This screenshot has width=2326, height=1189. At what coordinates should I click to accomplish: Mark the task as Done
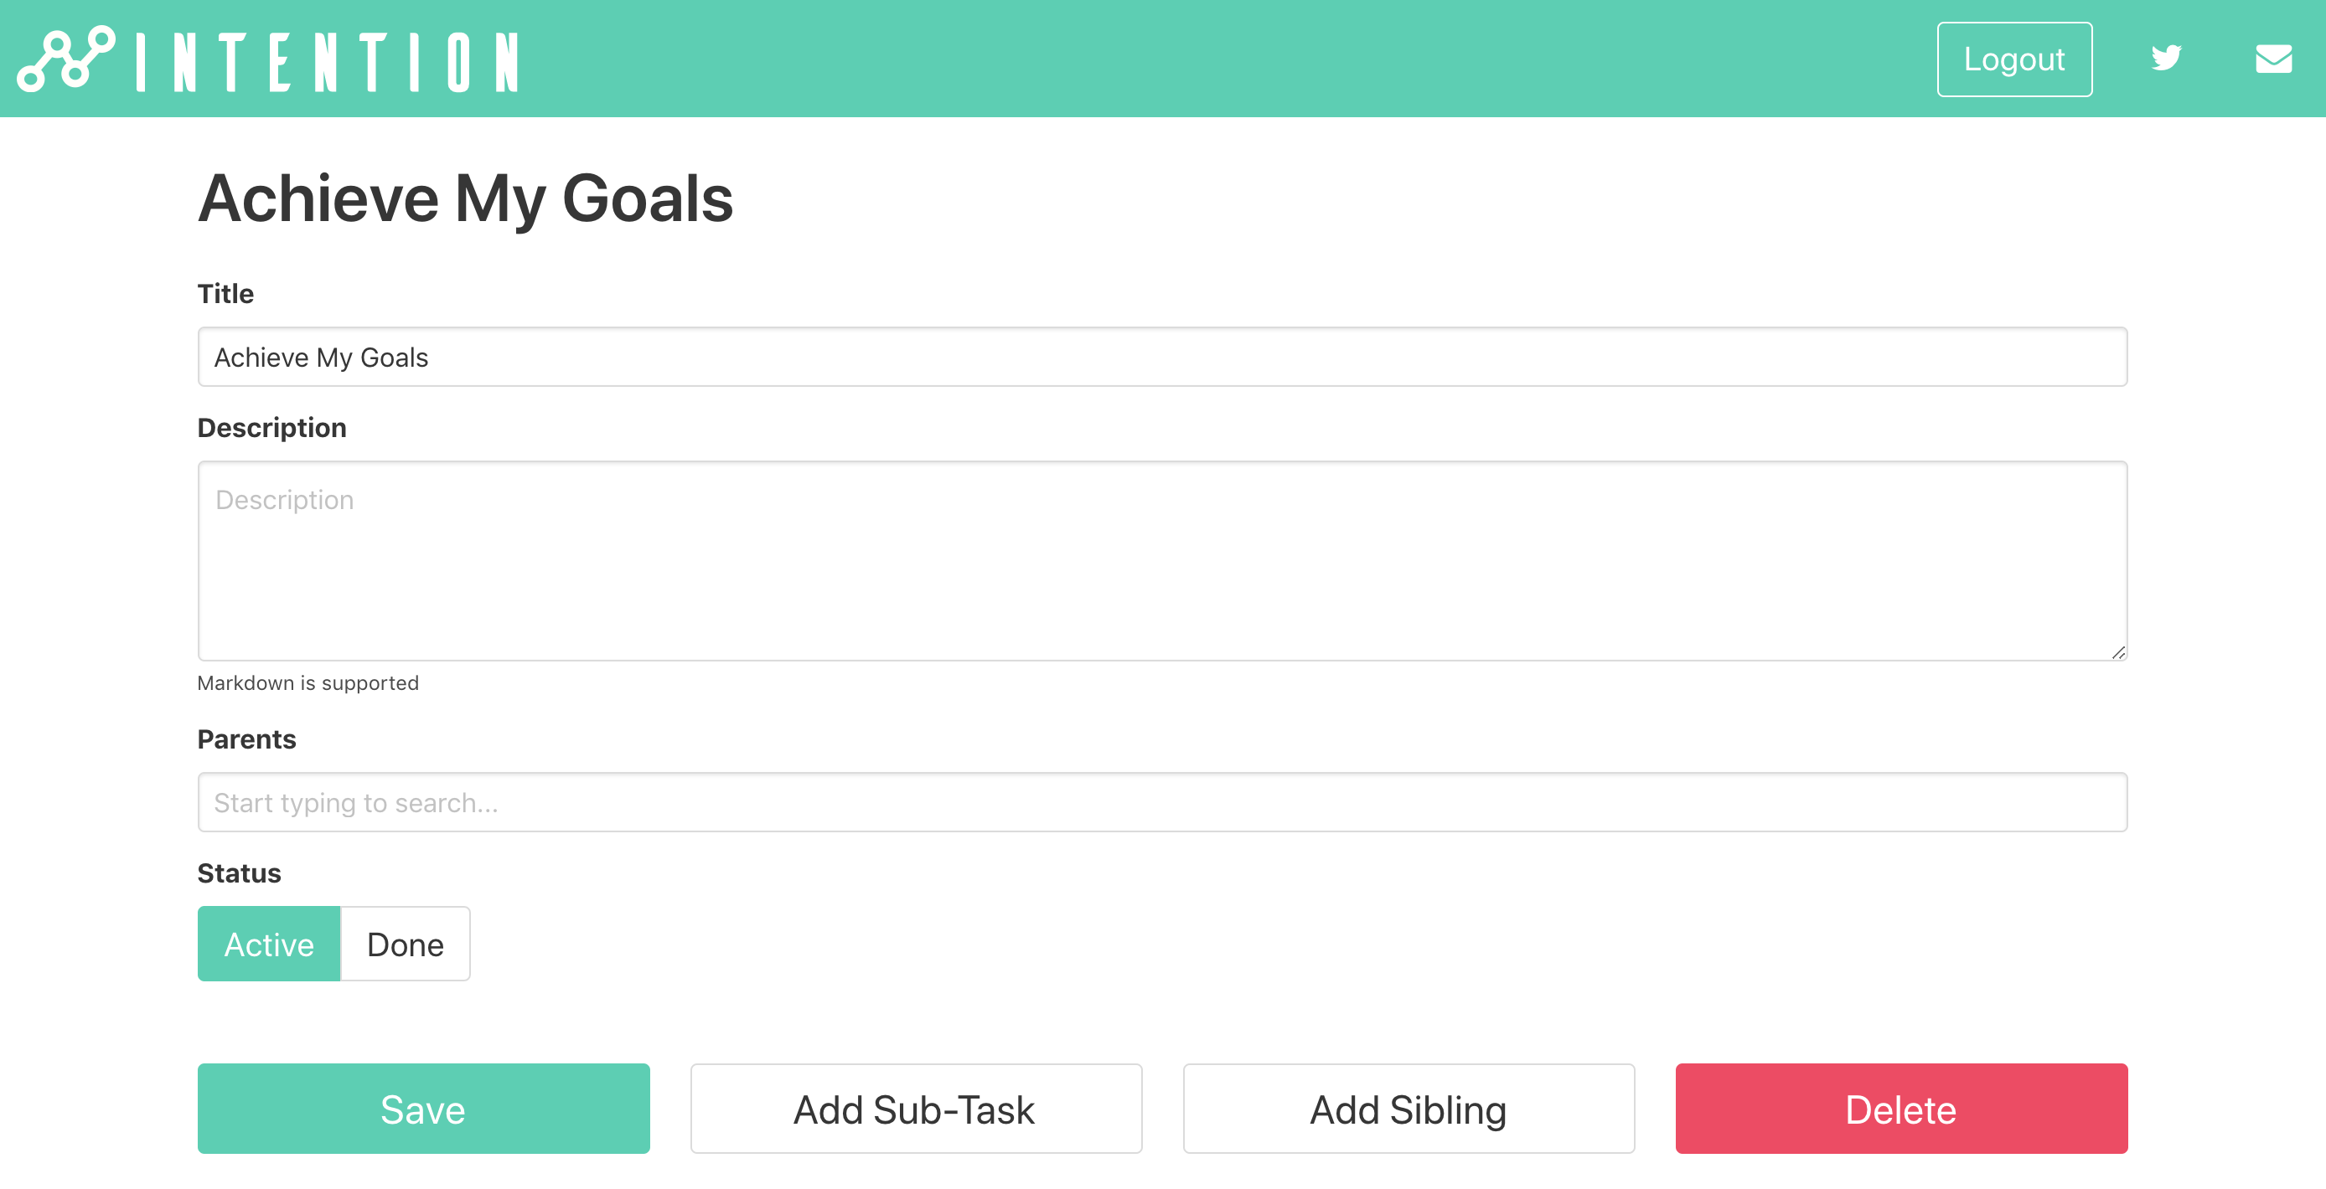click(x=405, y=944)
